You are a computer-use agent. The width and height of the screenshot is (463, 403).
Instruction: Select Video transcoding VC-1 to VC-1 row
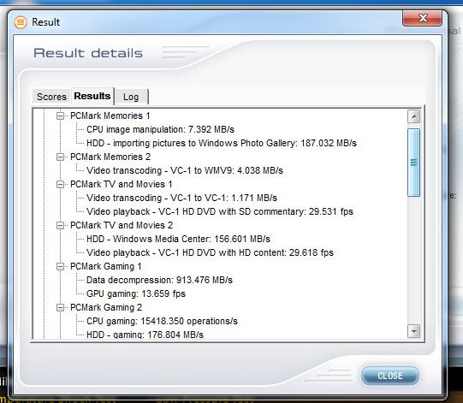181,198
